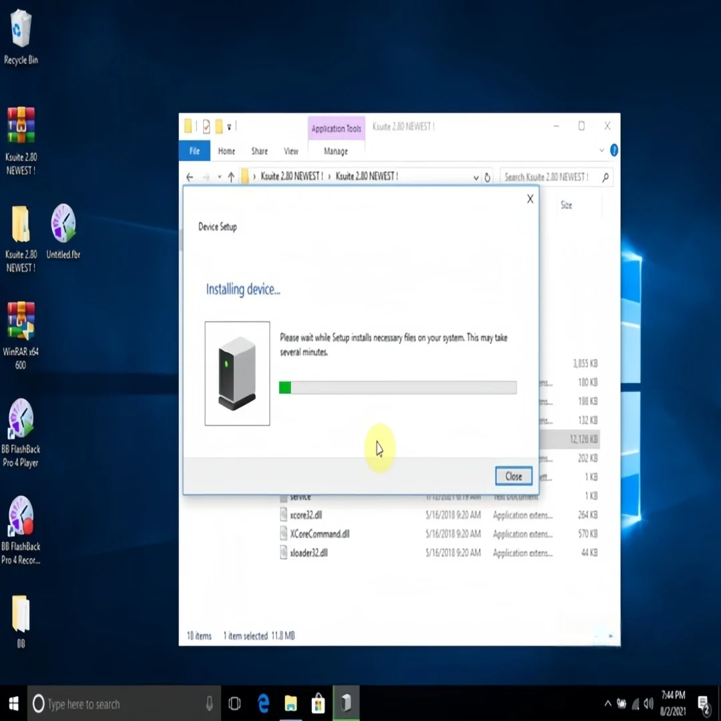Open Microsoft Store from the taskbar
721x721 pixels.
(318, 704)
